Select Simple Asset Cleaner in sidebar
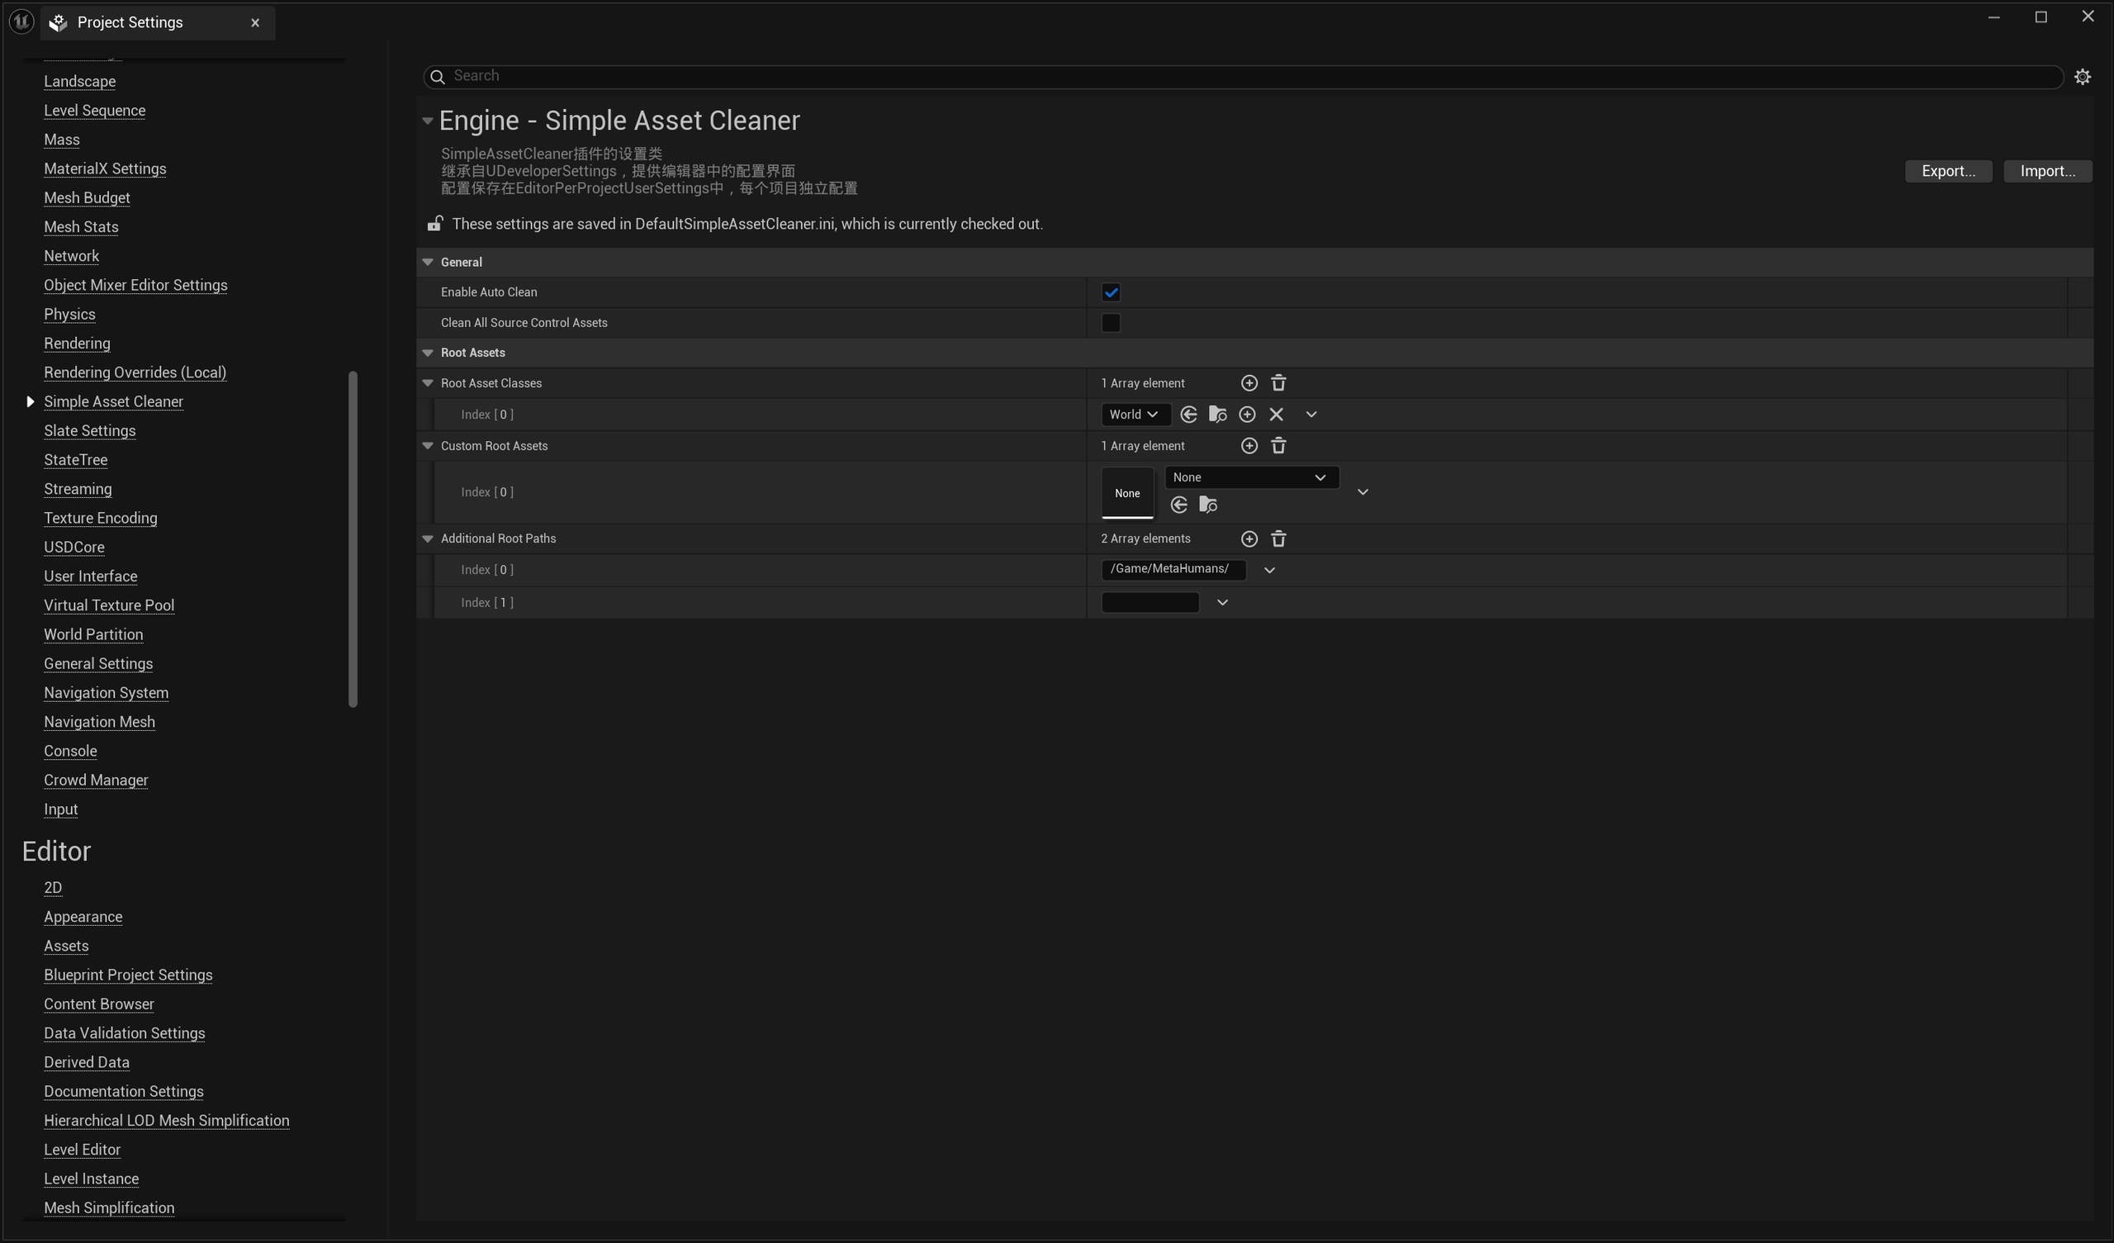This screenshot has height=1243, width=2114. click(113, 401)
